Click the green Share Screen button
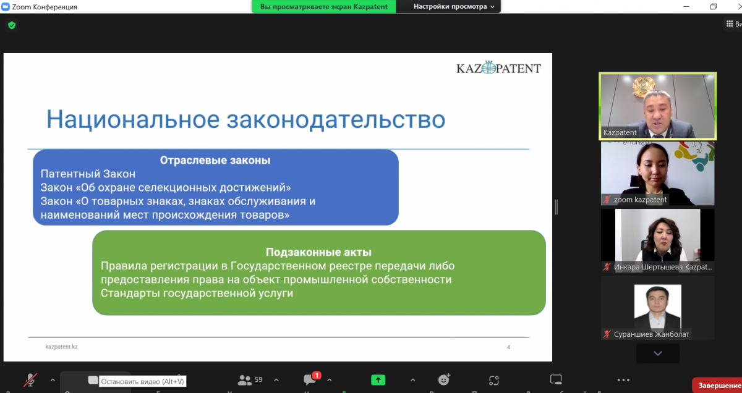This screenshot has height=393, width=742. click(x=378, y=380)
